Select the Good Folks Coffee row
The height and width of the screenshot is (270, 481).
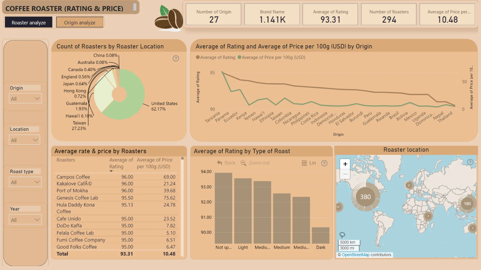click(116, 247)
